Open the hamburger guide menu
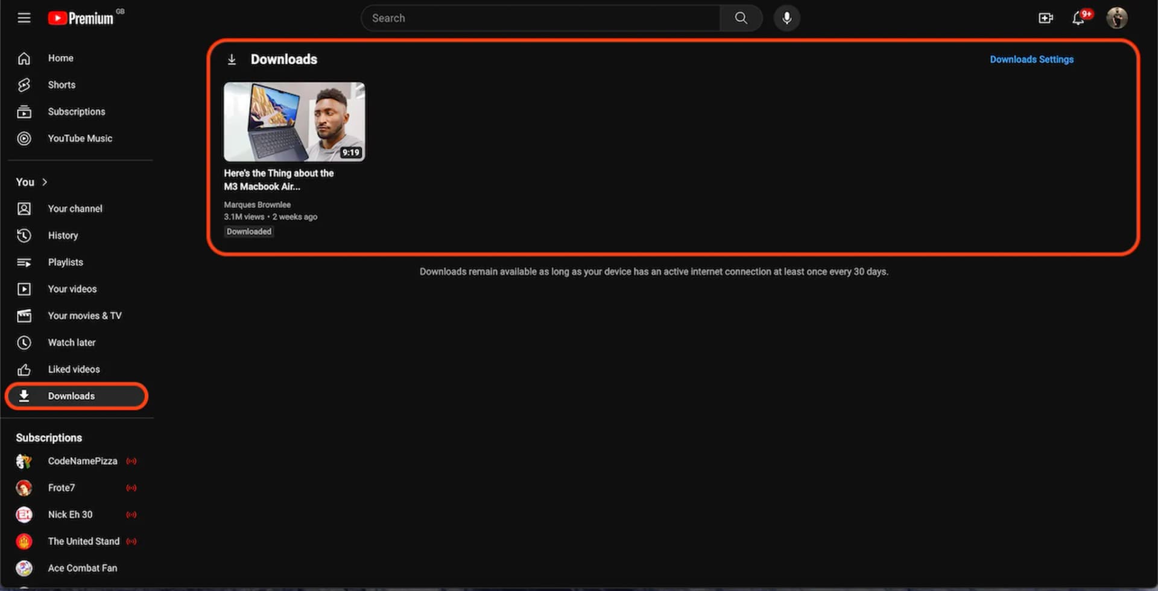This screenshot has width=1158, height=591. [x=24, y=18]
